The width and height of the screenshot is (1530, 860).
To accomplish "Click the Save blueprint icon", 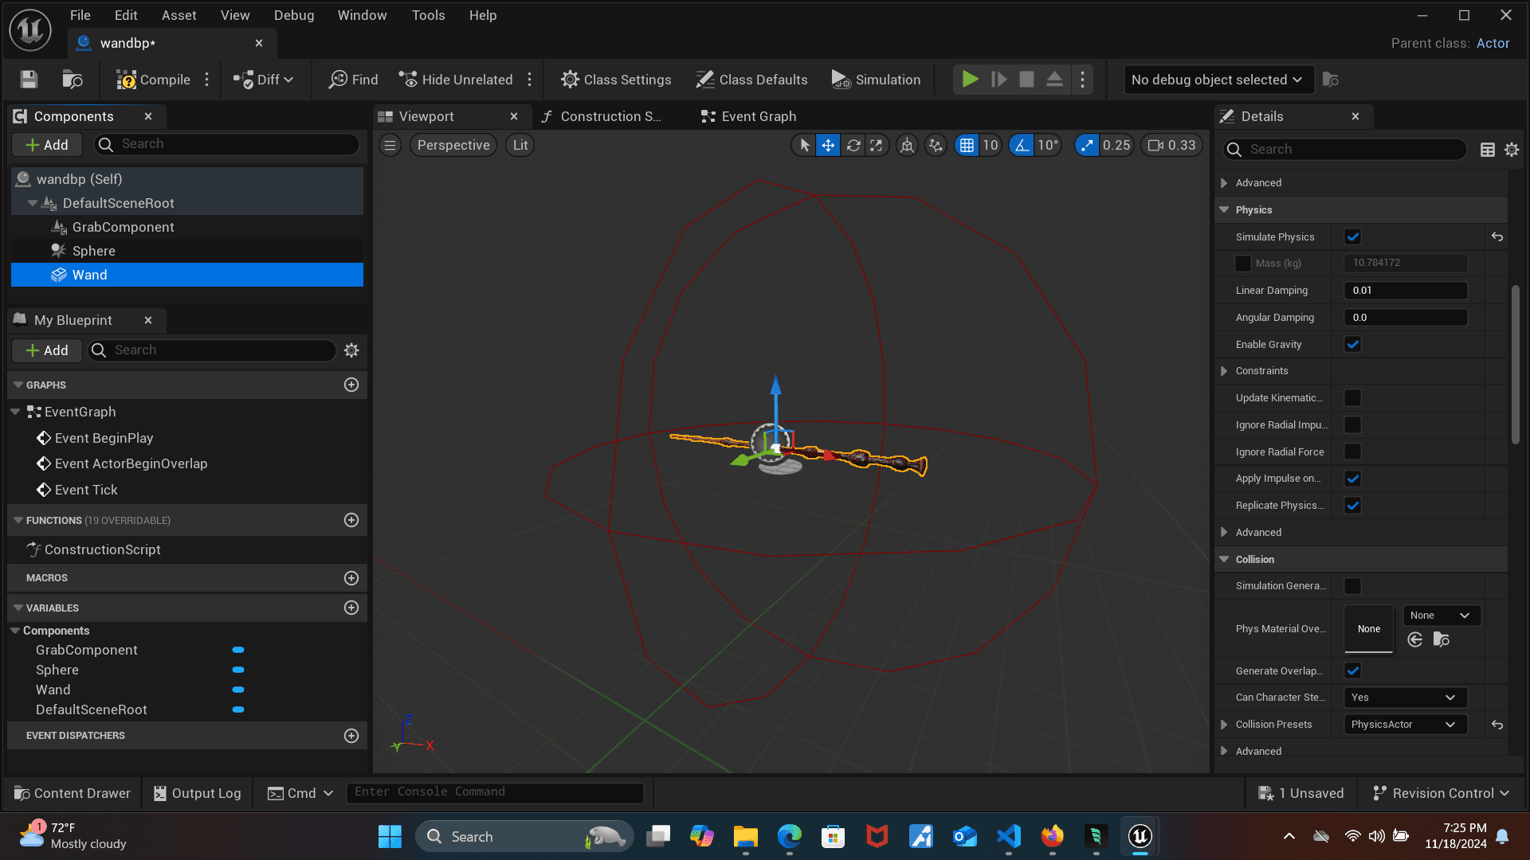I will [29, 80].
